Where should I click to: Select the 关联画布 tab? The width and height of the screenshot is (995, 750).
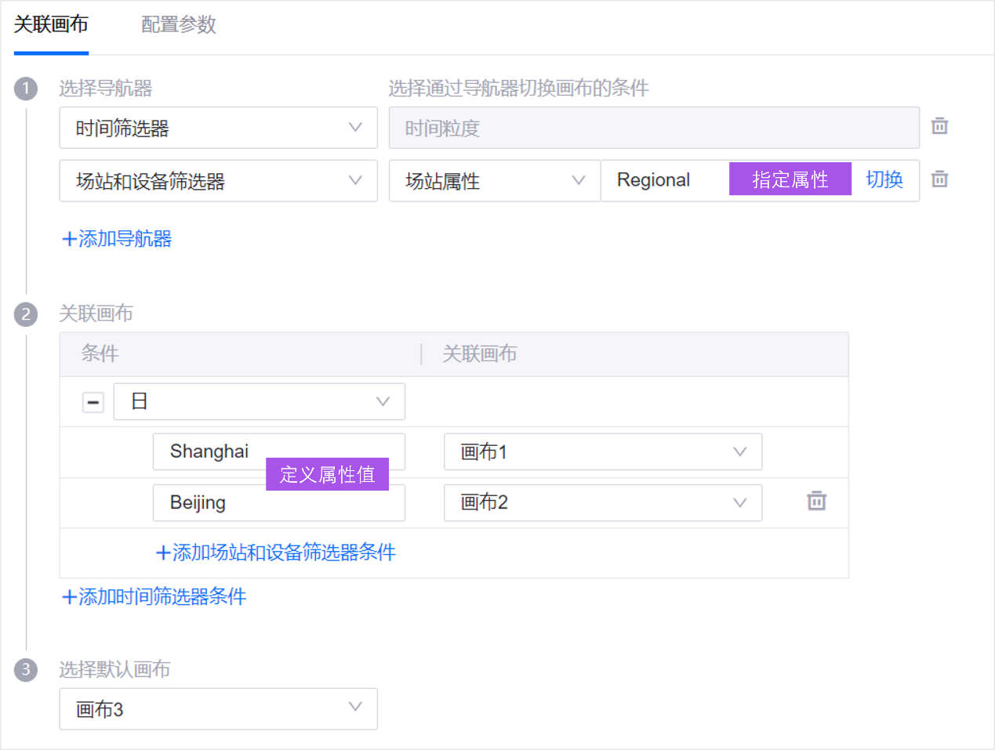[51, 25]
